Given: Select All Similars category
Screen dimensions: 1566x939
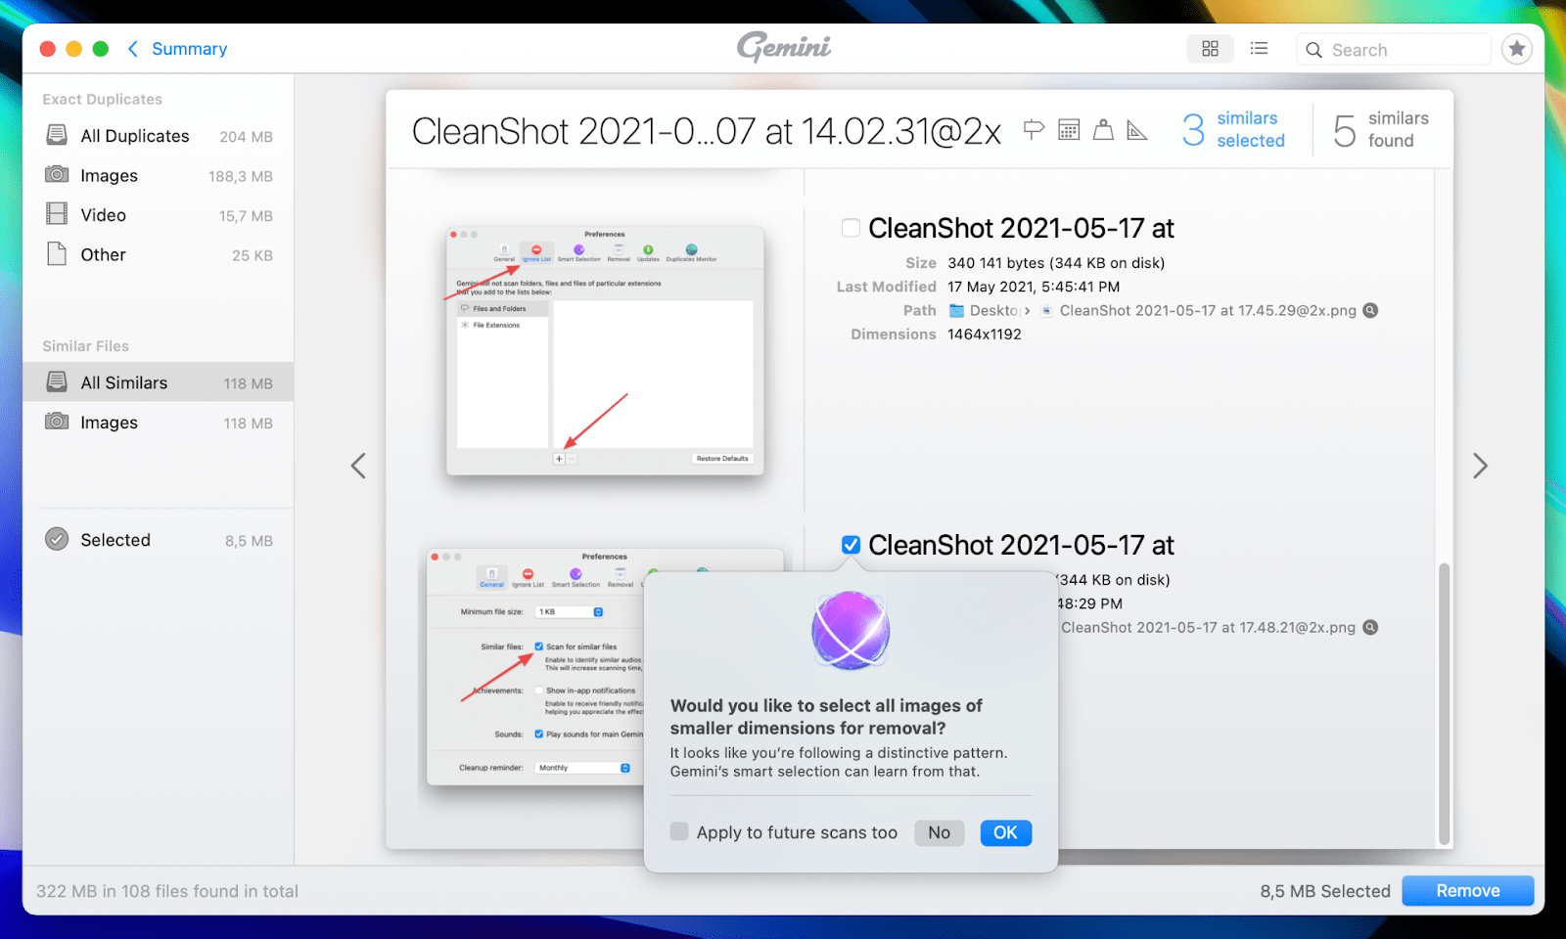Looking at the screenshot, I should coord(159,383).
